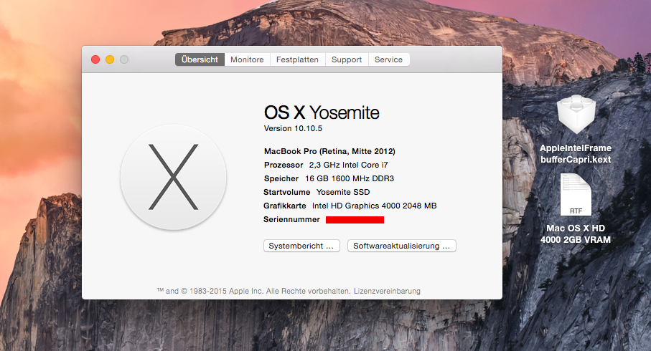This screenshot has height=351, width=651.
Task: Click the red redacted serial number bar
Action: click(x=355, y=219)
